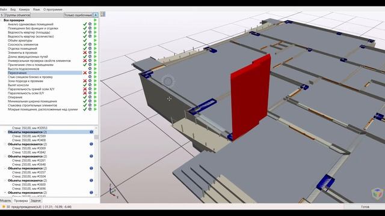Click the view cube in the 3D view corner
This screenshot has width=385, height=216.
click(377, 193)
